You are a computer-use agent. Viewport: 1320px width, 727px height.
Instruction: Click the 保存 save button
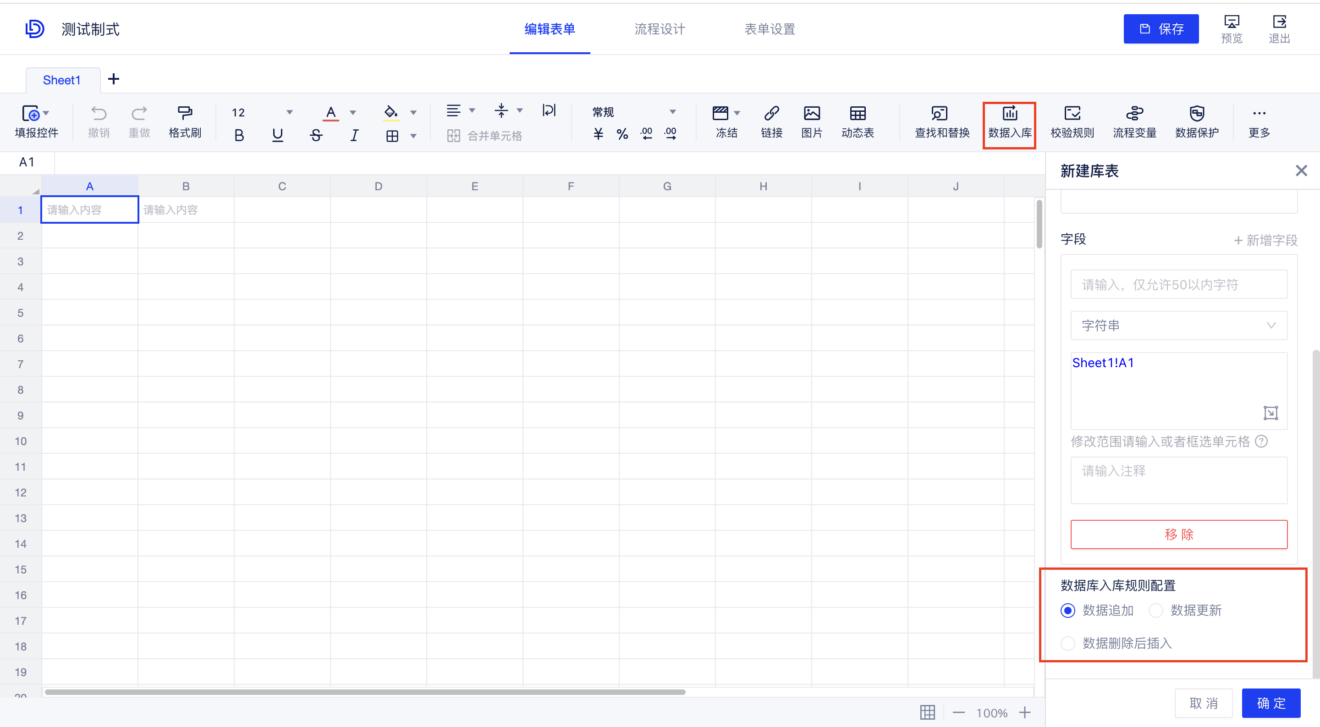pos(1161,29)
